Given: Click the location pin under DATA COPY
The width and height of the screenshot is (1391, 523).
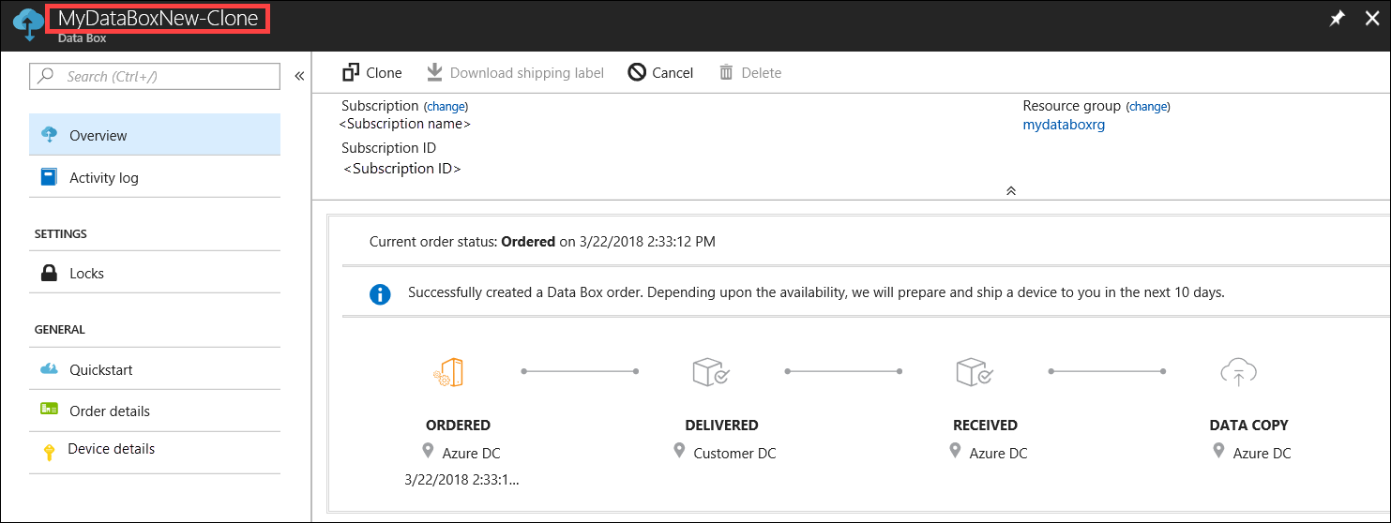Looking at the screenshot, I should [x=1218, y=451].
